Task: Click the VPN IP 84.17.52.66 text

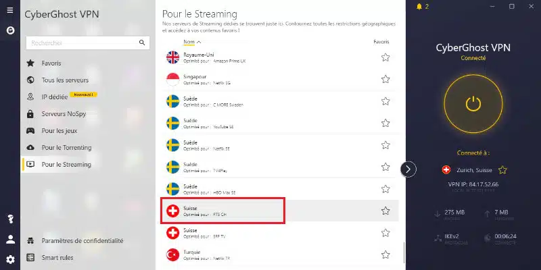Action: [x=473, y=184]
